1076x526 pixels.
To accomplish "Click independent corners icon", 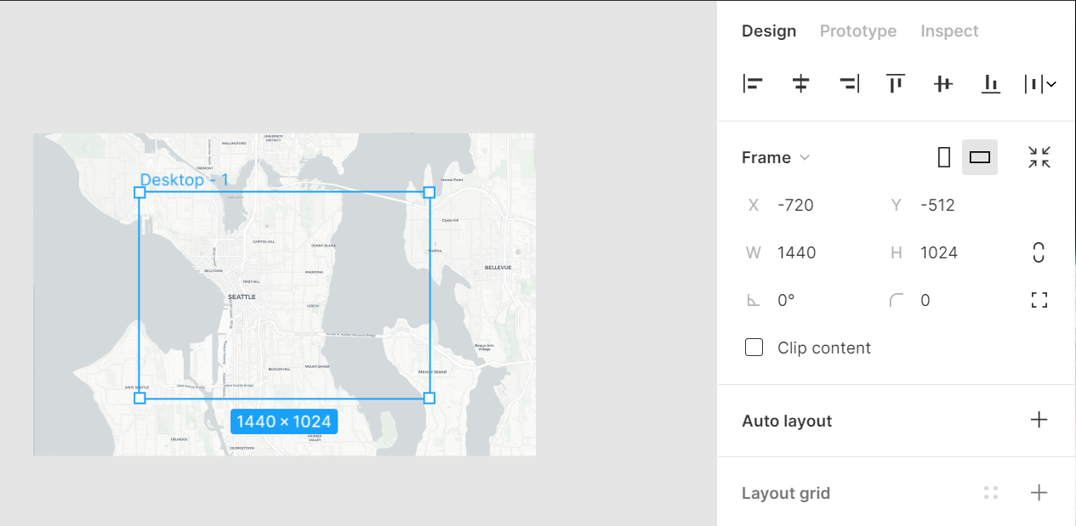I will (x=1039, y=300).
